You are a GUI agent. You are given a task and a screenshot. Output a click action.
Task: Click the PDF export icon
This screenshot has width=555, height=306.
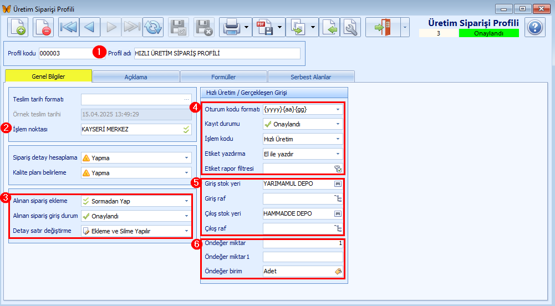pyautogui.click(x=265, y=27)
